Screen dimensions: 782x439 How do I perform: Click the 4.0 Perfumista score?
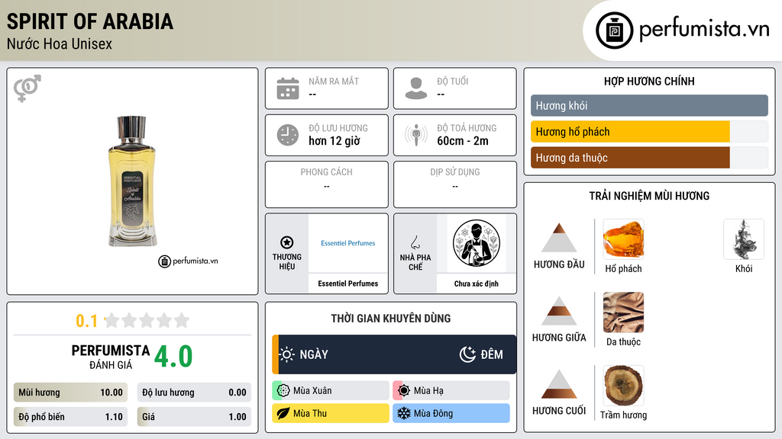coord(173,357)
